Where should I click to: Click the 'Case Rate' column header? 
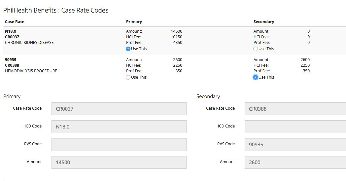(x=15, y=22)
